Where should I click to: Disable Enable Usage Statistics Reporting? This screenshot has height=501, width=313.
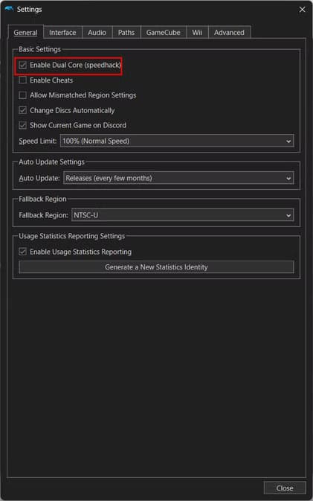click(x=22, y=252)
